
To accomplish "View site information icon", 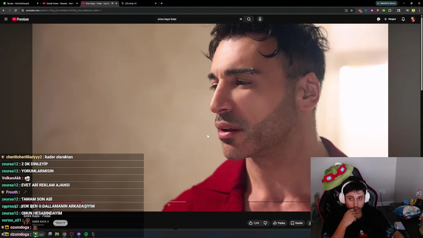I will pyautogui.click(x=22, y=10).
